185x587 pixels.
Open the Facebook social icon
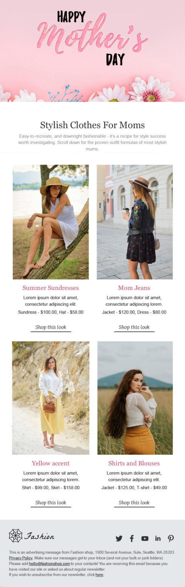tap(131, 538)
